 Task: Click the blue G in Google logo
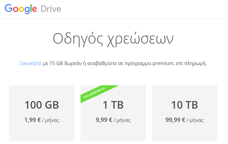pos(9,8)
